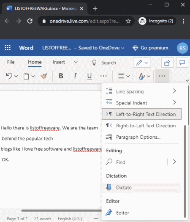
Task: Select the Format Painter brush
Action: click(x=44, y=76)
